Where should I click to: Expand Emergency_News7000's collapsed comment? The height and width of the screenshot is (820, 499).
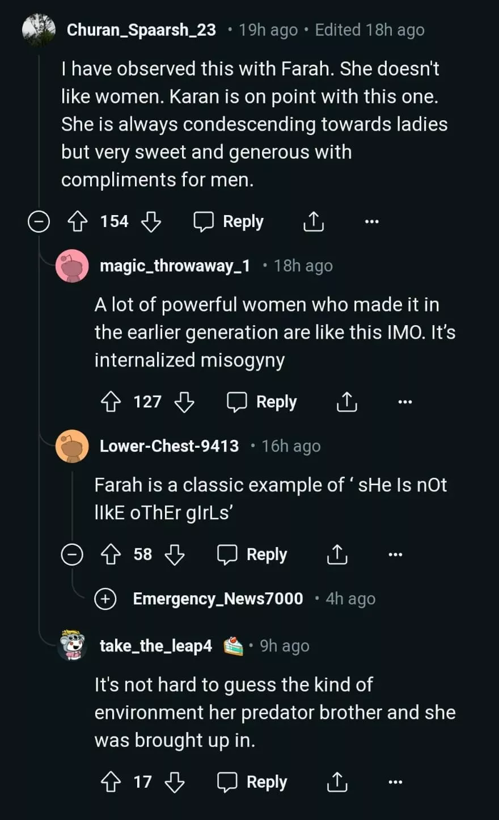[105, 599]
